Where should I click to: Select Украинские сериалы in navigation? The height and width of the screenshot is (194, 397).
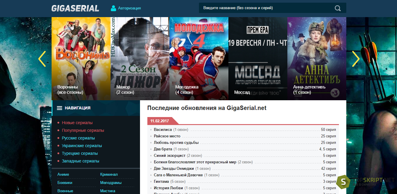coord(82,146)
